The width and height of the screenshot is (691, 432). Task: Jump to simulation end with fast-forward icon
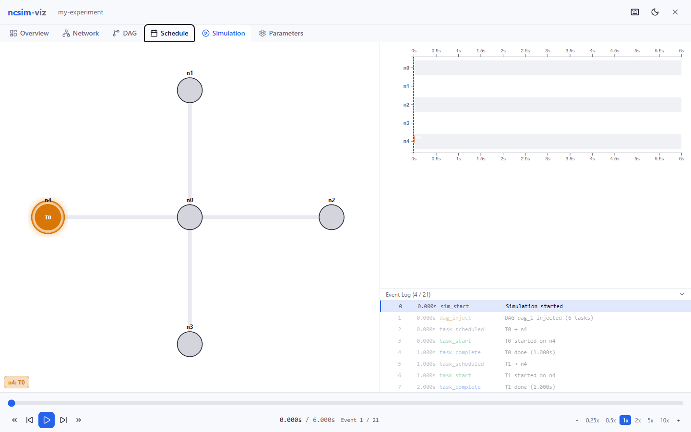click(79, 420)
